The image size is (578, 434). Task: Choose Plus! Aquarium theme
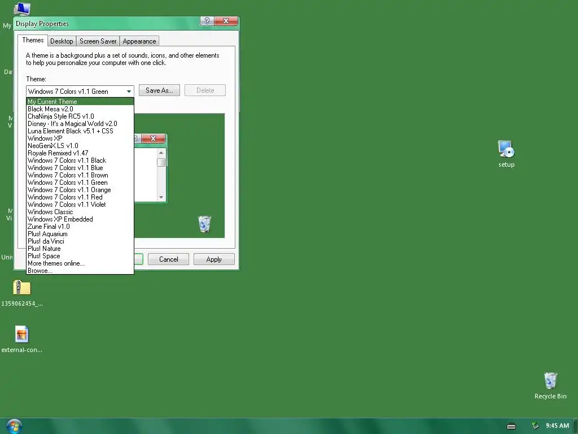pos(80,234)
